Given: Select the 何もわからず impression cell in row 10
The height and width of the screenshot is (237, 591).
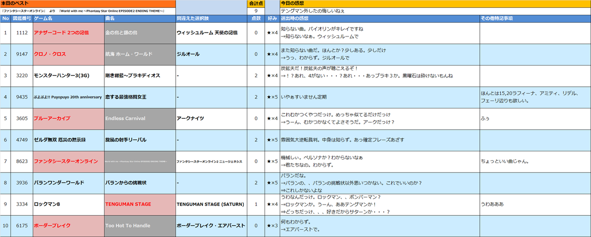Looking at the screenshot, I should (379, 226).
